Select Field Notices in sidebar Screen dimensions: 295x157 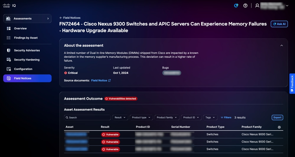27,78
